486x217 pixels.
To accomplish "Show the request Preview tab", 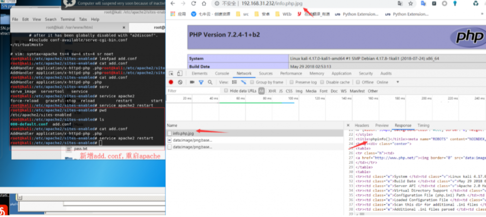I will click(382, 125).
